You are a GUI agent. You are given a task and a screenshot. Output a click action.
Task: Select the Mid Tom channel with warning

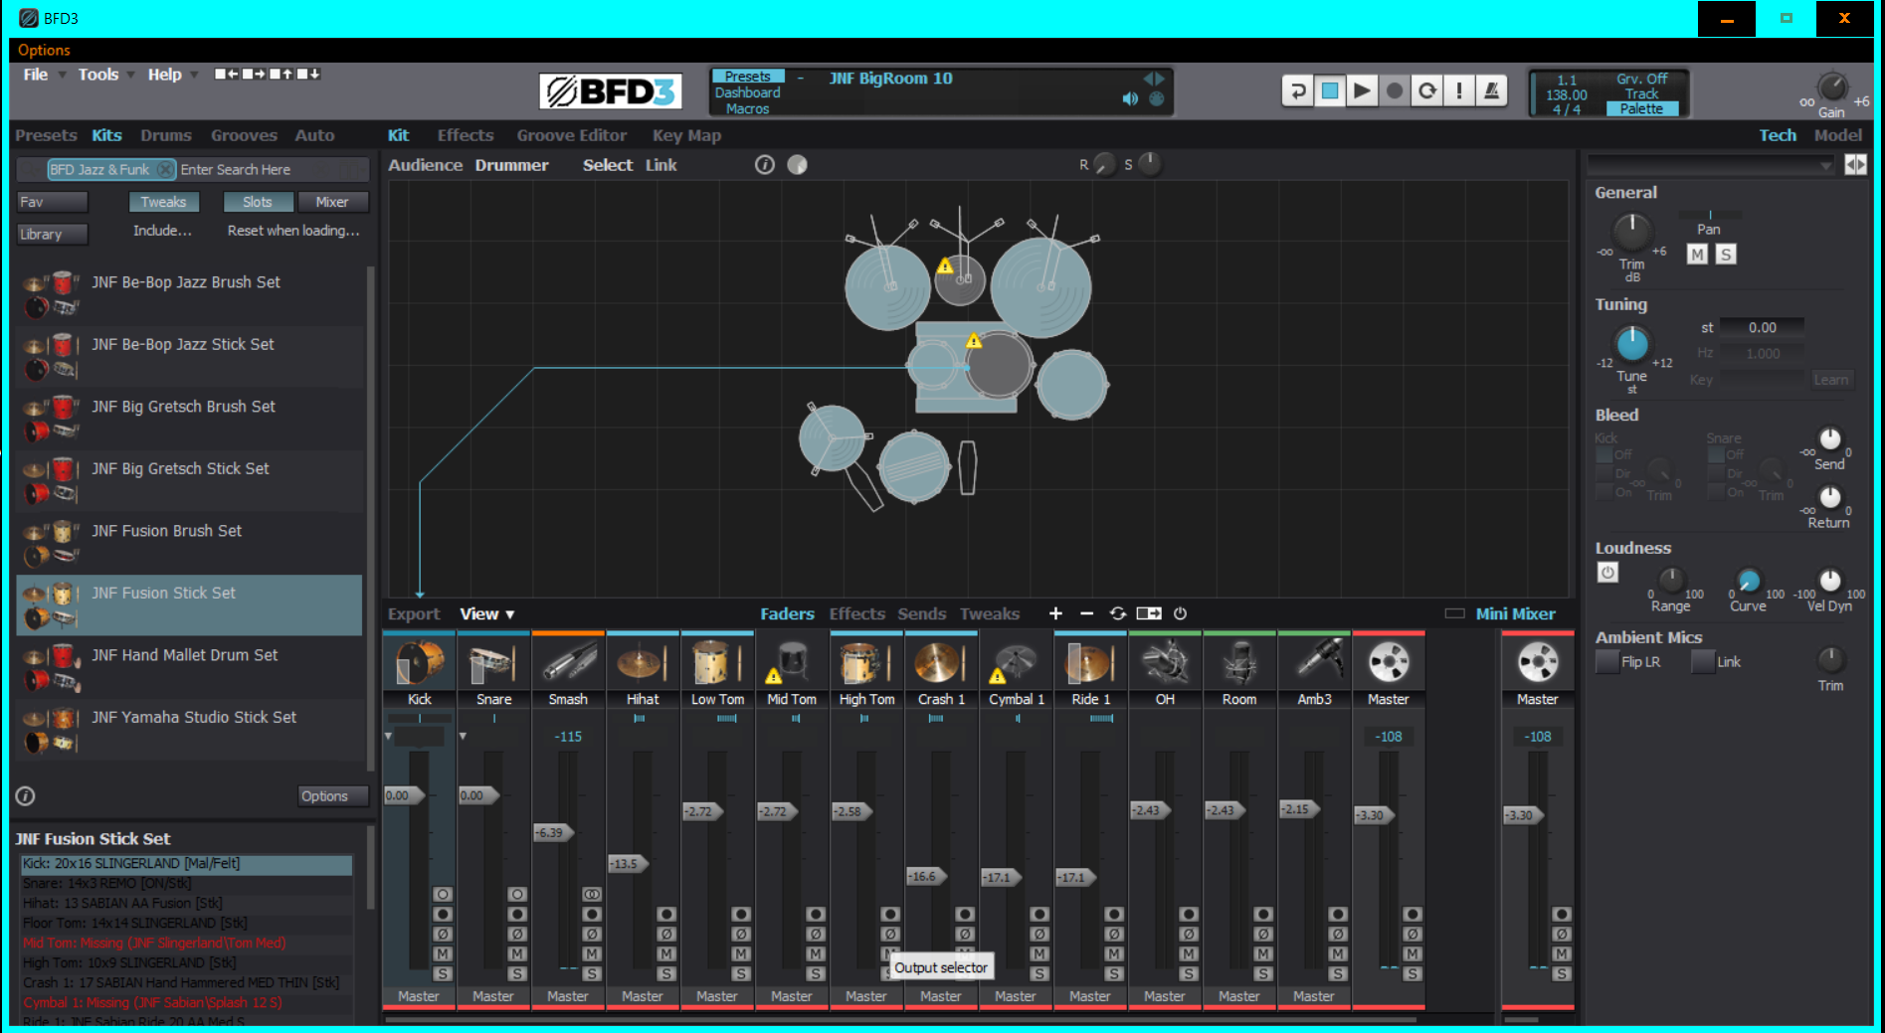tap(792, 663)
